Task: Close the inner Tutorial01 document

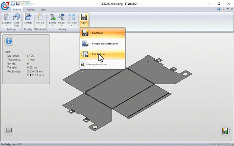Action: (x=232, y=9)
